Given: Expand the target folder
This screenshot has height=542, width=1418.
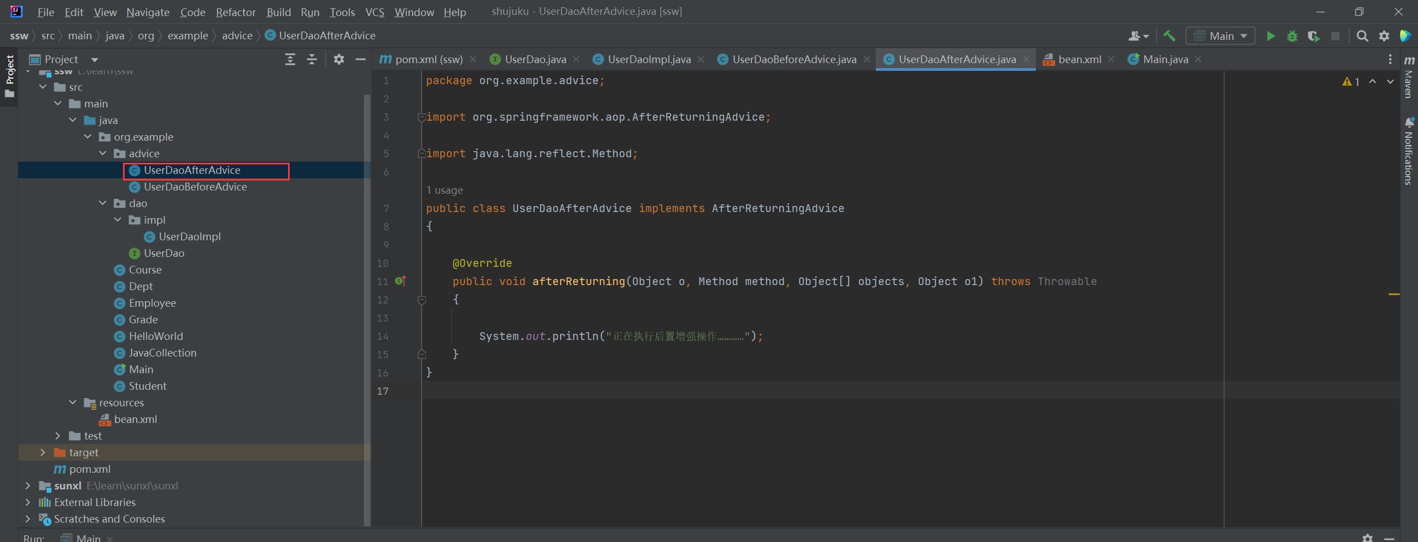Looking at the screenshot, I should 43,452.
